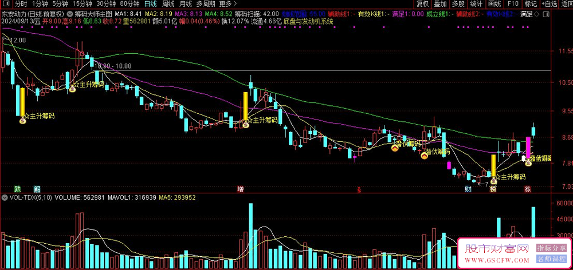Open the VOL-TDX indicator dropdown arrow
Image resolution: width=573 pixels, height=270 pixels.
5,197
